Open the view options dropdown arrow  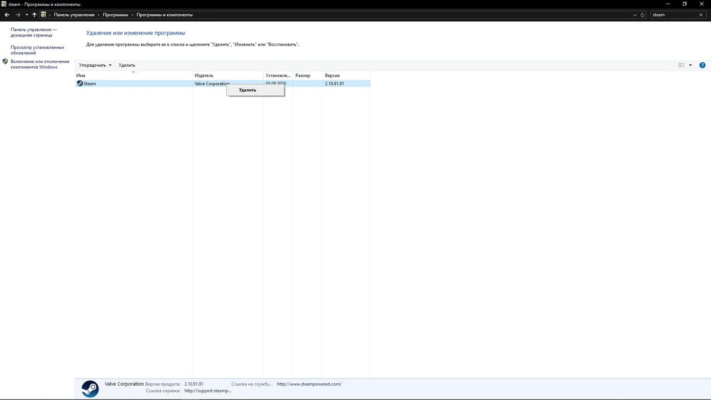tap(690, 65)
